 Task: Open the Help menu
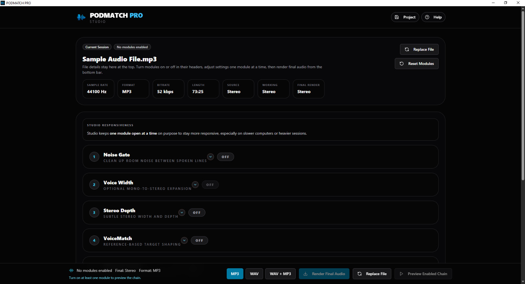[433, 17]
